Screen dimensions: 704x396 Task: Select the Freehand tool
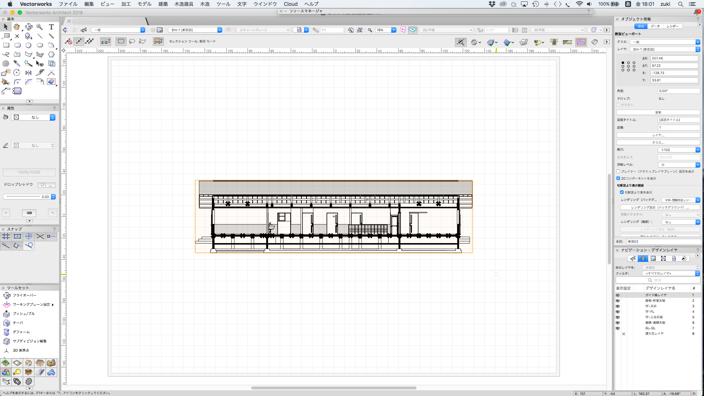pyautogui.click(x=6, y=54)
